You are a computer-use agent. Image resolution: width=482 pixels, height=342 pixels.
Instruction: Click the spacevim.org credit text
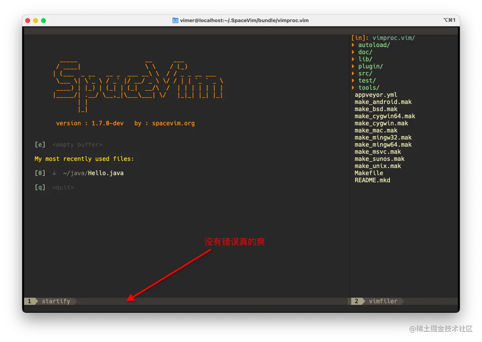(x=173, y=123)
